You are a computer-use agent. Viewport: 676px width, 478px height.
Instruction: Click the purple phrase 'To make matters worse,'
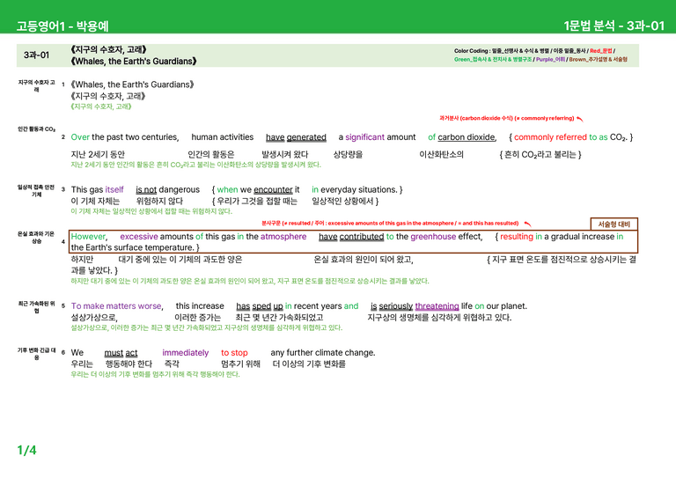click(x=117, y=306)
